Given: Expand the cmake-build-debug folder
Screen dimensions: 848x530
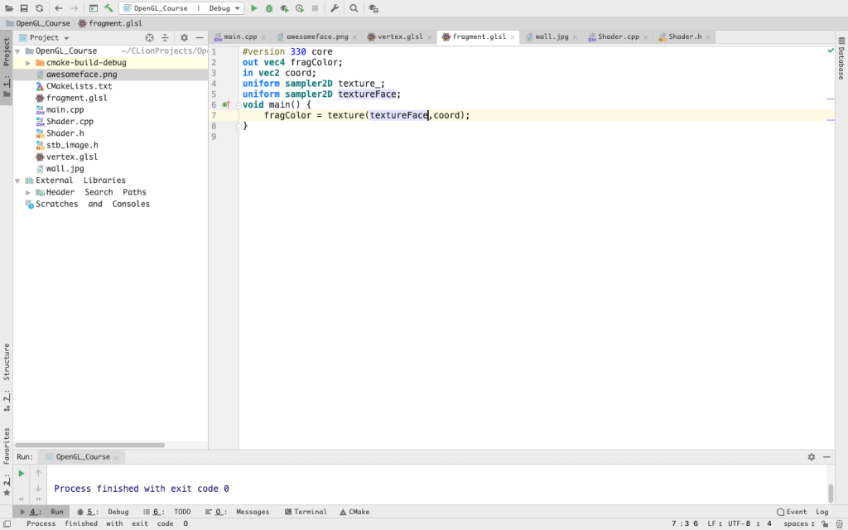Looking at the screenshot, I should (28, 63).
